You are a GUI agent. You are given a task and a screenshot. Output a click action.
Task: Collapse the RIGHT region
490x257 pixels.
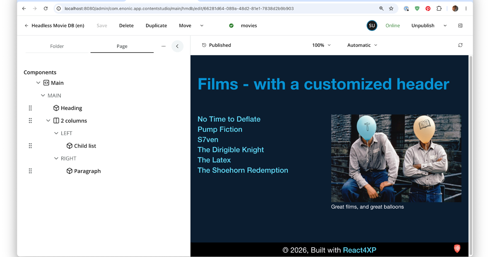(x=56, y=158)
